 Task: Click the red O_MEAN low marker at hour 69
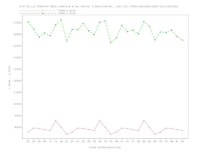155,134
